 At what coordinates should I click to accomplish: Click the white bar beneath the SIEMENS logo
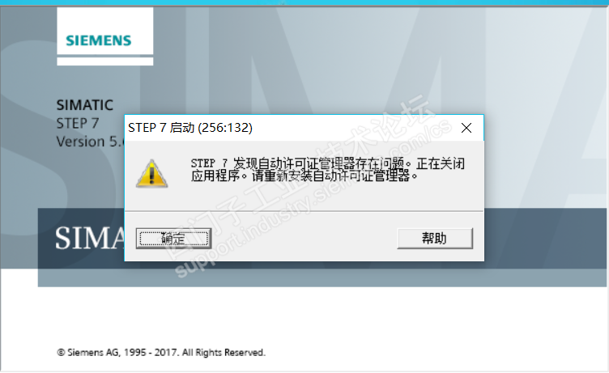(x=104, y=61)
